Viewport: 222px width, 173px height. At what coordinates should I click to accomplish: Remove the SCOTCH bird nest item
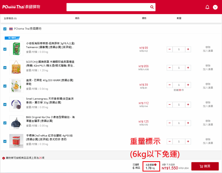(x=208, y=65)
